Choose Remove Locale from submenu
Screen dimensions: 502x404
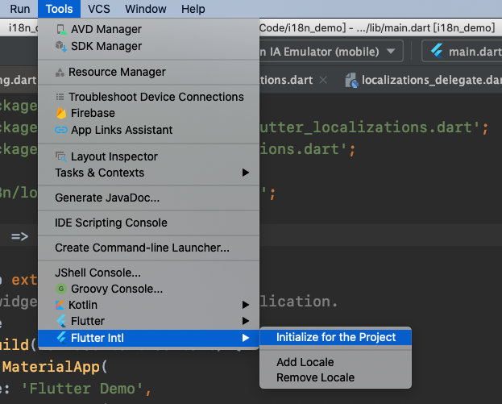tap(315, 377)
